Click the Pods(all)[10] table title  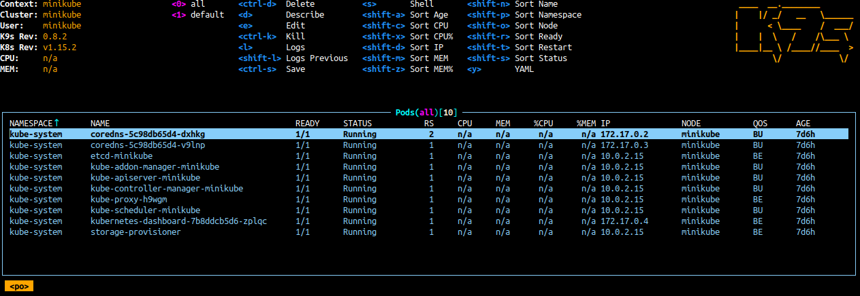click(429, 112)
